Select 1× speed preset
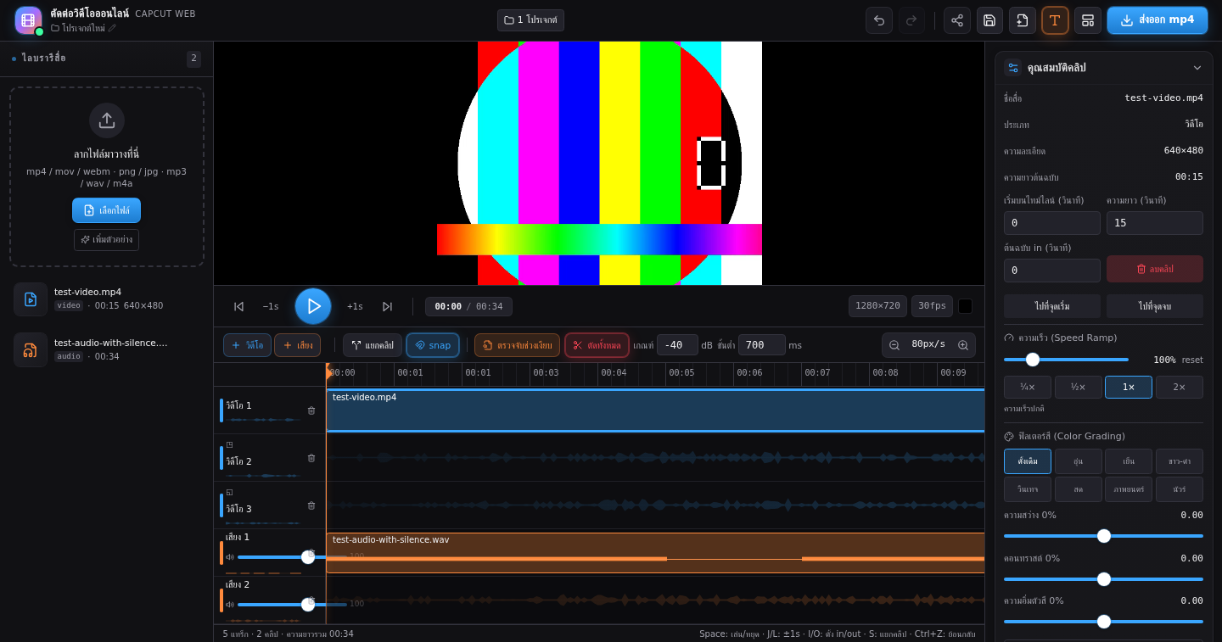Image resolution: width=1222 pixels, height=642 pixels. (x=1129, y=387)
